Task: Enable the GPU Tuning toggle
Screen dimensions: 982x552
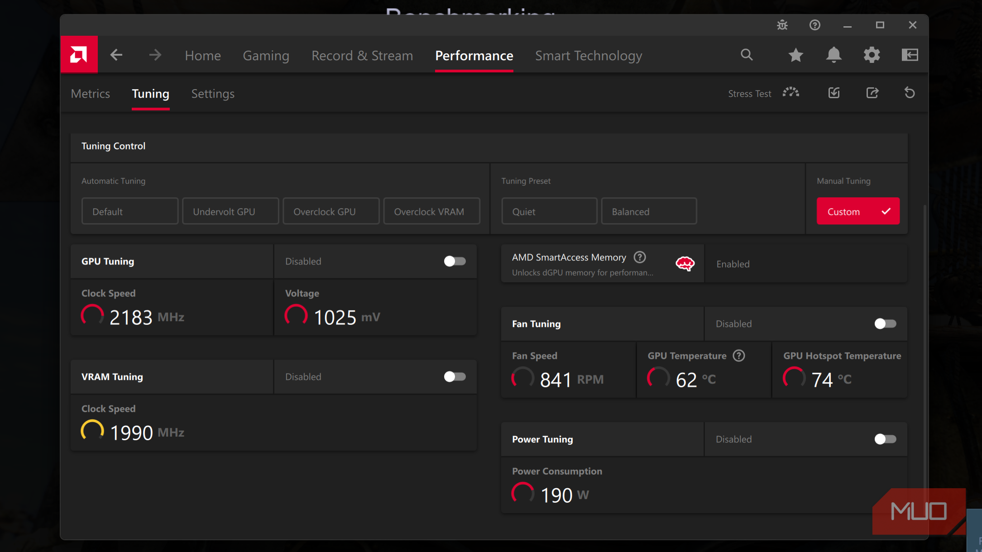Action: pos(455,261)
